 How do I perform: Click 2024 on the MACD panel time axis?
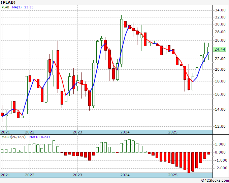(125, 175)
